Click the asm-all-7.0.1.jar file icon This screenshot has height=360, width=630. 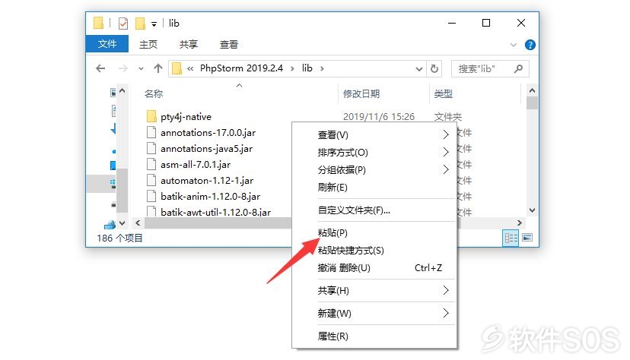pos(151,164)
